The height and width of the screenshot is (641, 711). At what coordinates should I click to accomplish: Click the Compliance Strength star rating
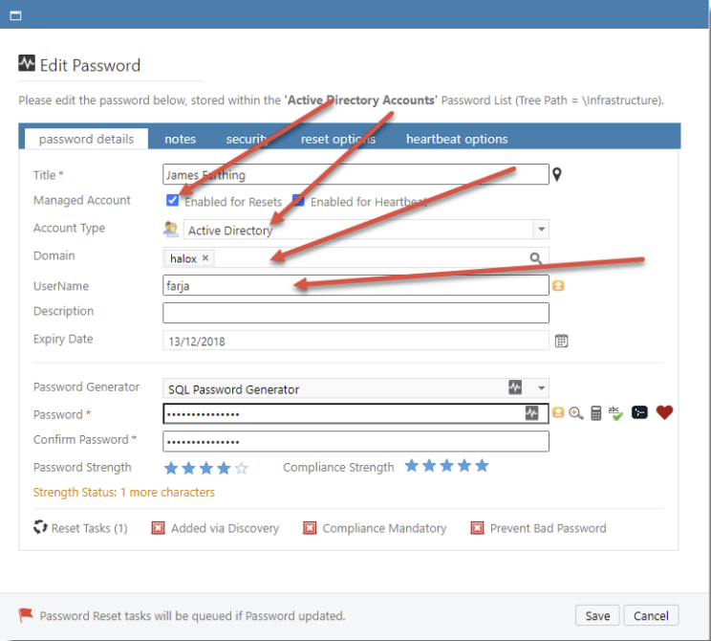(x=446, y=466)
